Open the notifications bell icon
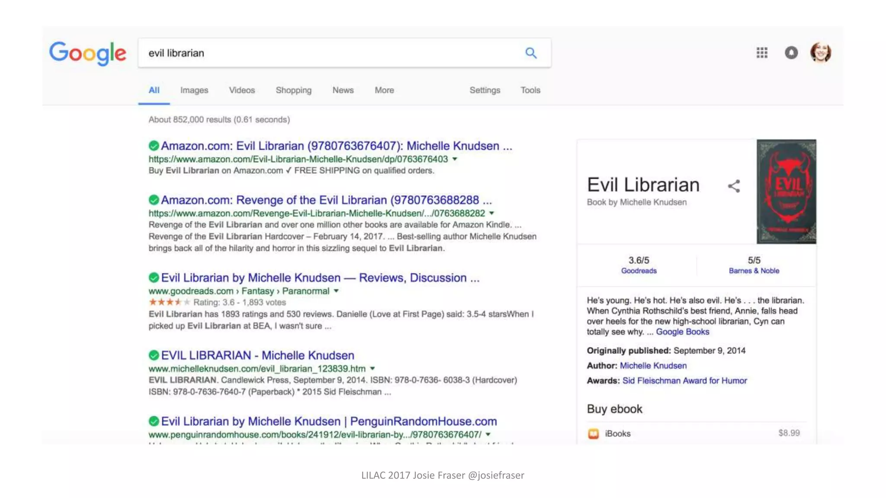 [x=791, y=53]
